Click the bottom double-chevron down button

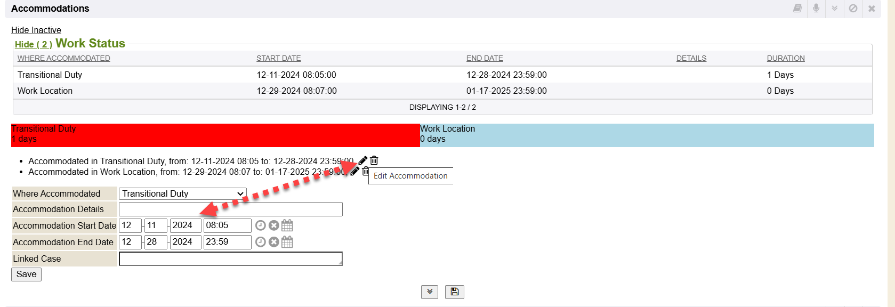click(x=430, y=292)
